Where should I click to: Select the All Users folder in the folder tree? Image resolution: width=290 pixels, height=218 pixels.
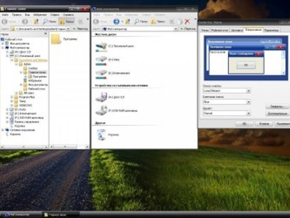click(x=29, y=93)
